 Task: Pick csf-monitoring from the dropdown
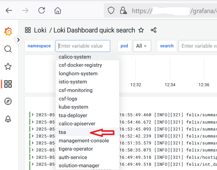(x=87, y=90)
